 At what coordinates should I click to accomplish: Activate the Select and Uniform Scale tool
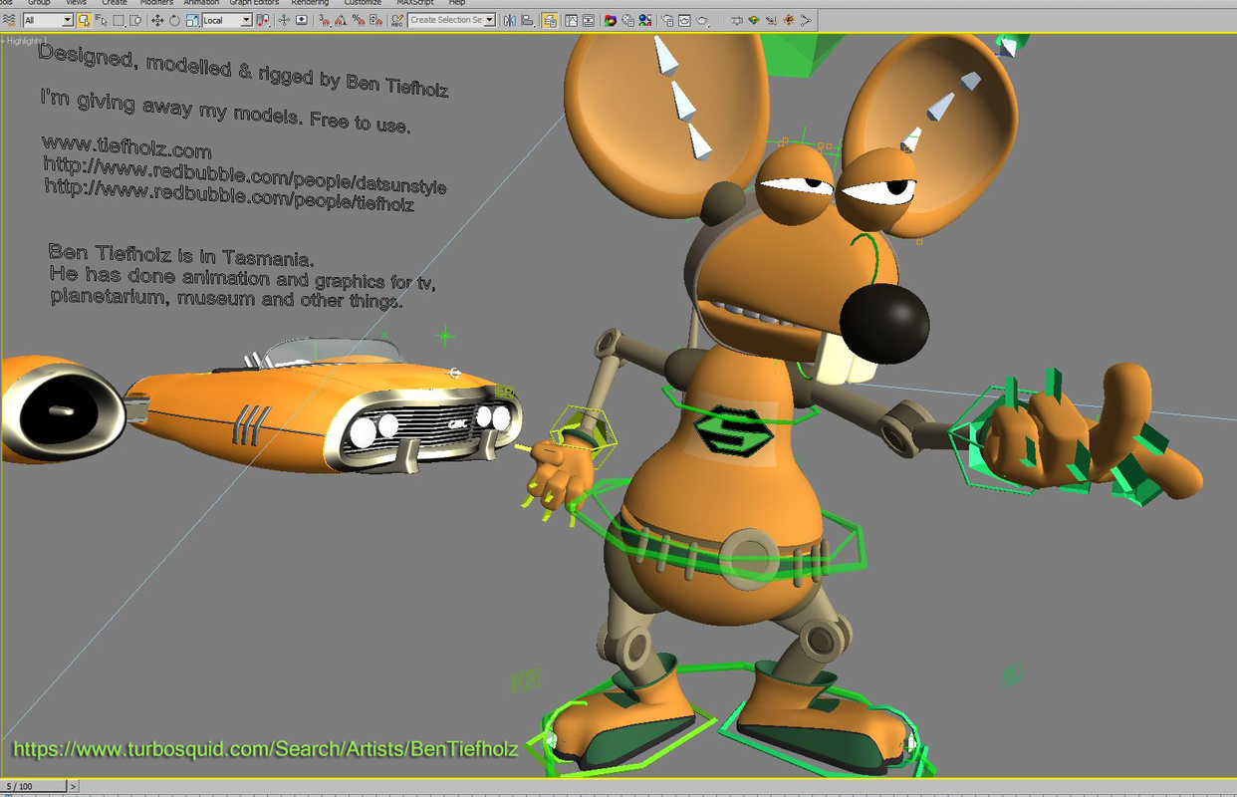191,19
